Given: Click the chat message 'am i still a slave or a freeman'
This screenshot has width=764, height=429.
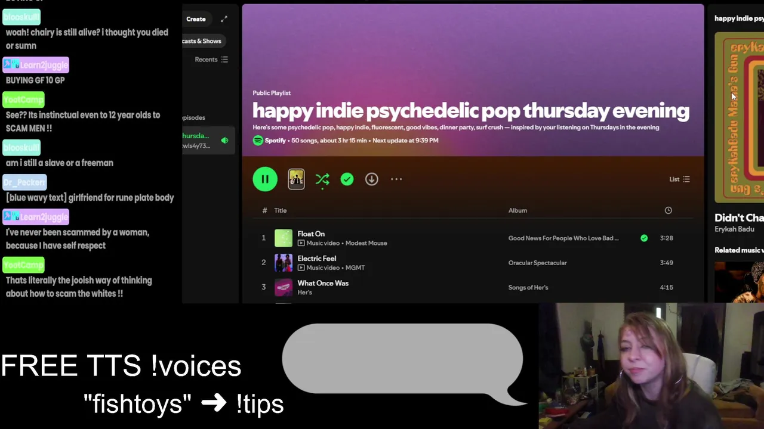Looking at the screenshot, I should (x=59, y=163).
